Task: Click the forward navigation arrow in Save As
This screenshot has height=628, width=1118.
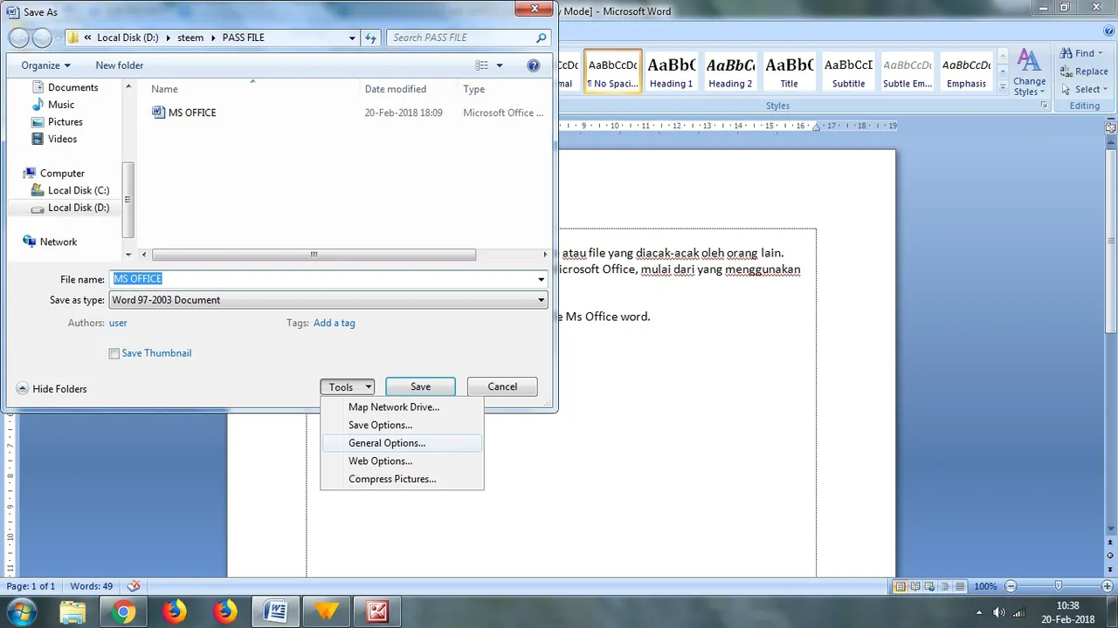Action: pyautogui.click(x=42, y=38)
